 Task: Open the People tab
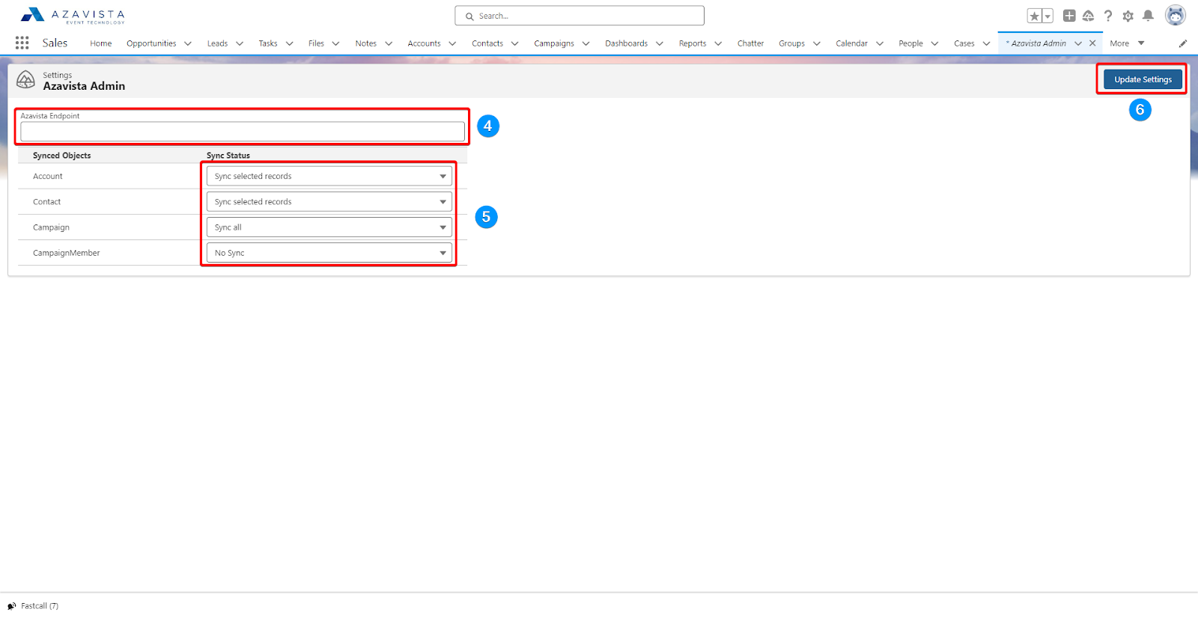[x=911, y=43]
